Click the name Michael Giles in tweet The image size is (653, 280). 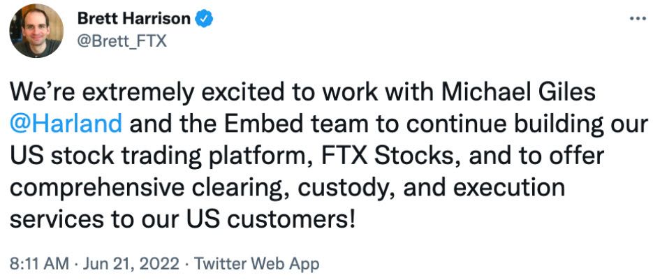pos(519,92)
